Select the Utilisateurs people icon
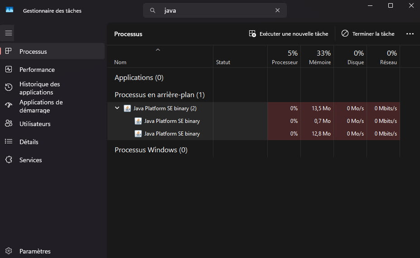The width and height of the screenshot is (420, 258). [9, 123]
